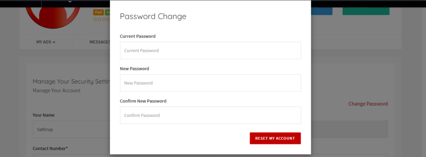Click the New Password label text

(x=134, y=69)
